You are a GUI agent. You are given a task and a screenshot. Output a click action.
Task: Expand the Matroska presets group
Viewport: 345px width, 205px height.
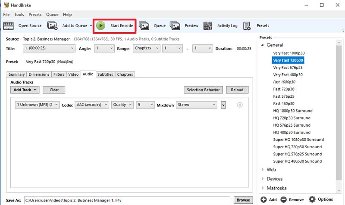click(263, 188)
